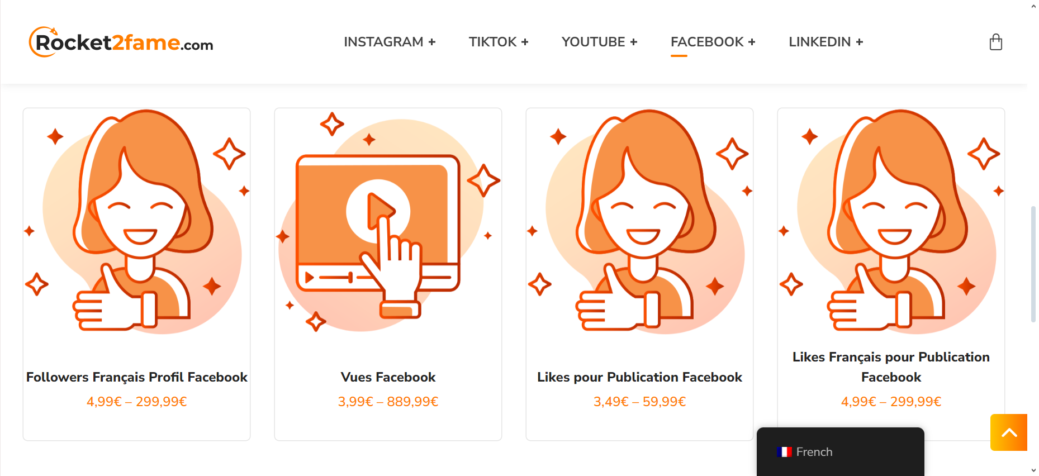This screenshot has height=476, width=1039.
Task: Open the INSTAGRAM menu item
Action: pyautogui.click(x=383, y=42)
